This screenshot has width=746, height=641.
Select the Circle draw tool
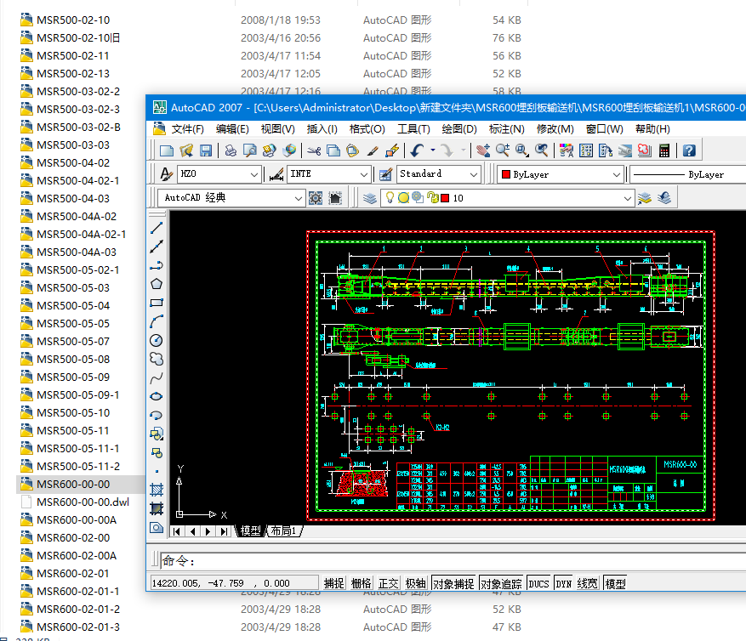[157, 340]
